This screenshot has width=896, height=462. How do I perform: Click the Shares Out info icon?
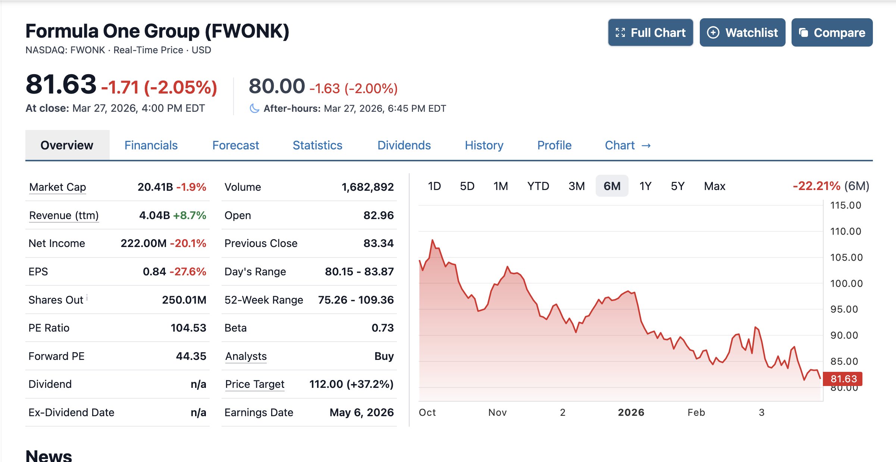click(87, 297)
